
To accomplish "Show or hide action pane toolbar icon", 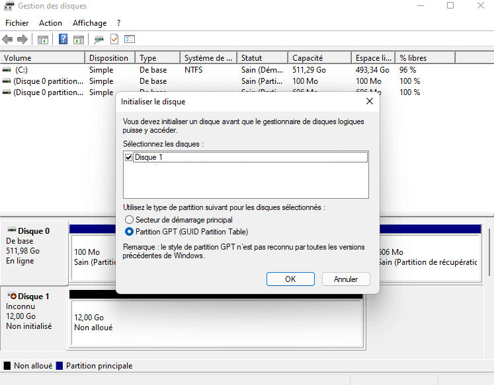I will (79, 40).
